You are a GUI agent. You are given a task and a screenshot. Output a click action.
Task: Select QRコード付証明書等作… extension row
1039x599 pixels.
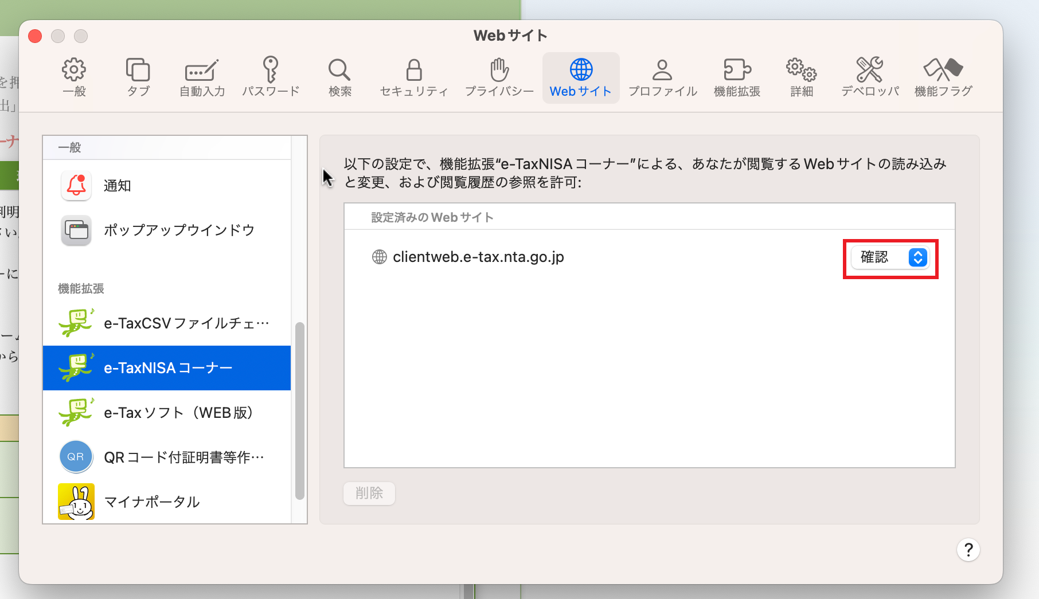(167, 457)
